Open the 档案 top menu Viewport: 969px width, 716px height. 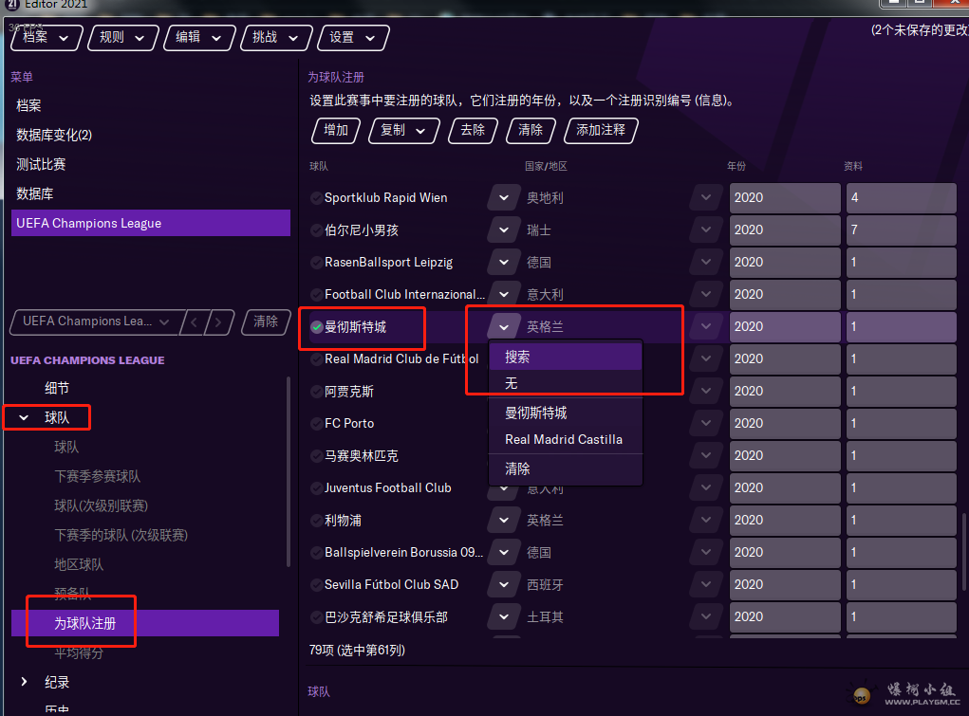(x=46, y=38)
